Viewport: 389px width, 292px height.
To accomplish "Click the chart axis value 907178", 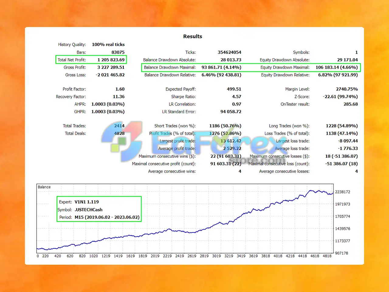I will pyautogui.click(x=342, y=253).
